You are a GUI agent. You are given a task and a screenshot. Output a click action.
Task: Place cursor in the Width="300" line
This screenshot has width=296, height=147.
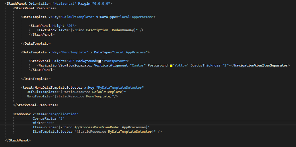coord(44,123)
